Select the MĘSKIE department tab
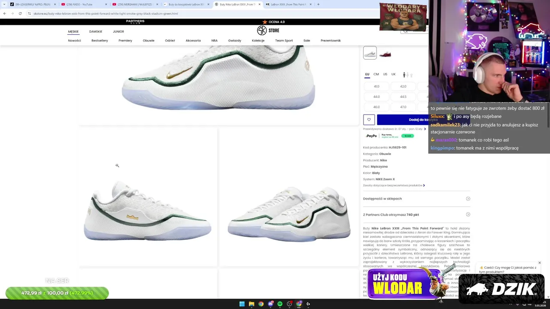The width and height of the screenshot is (550, 309). [73, 31]
